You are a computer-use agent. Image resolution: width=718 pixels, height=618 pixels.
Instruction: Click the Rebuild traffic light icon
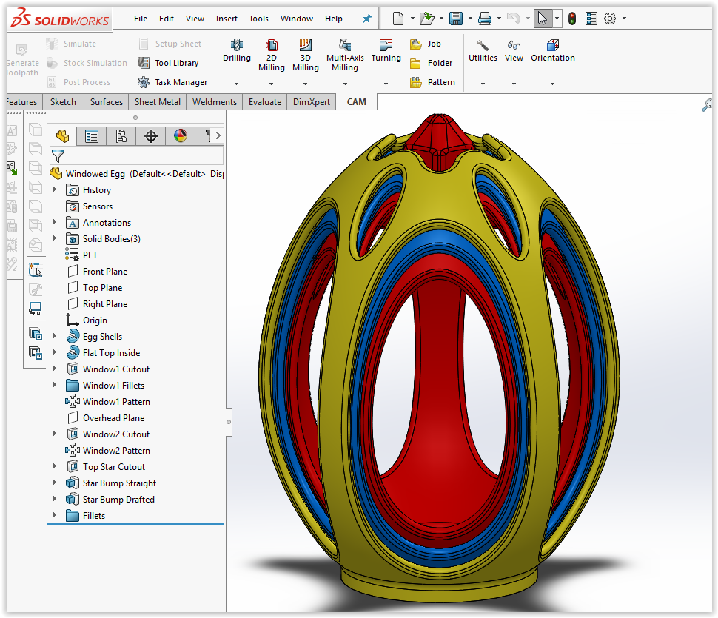(572, 19)
